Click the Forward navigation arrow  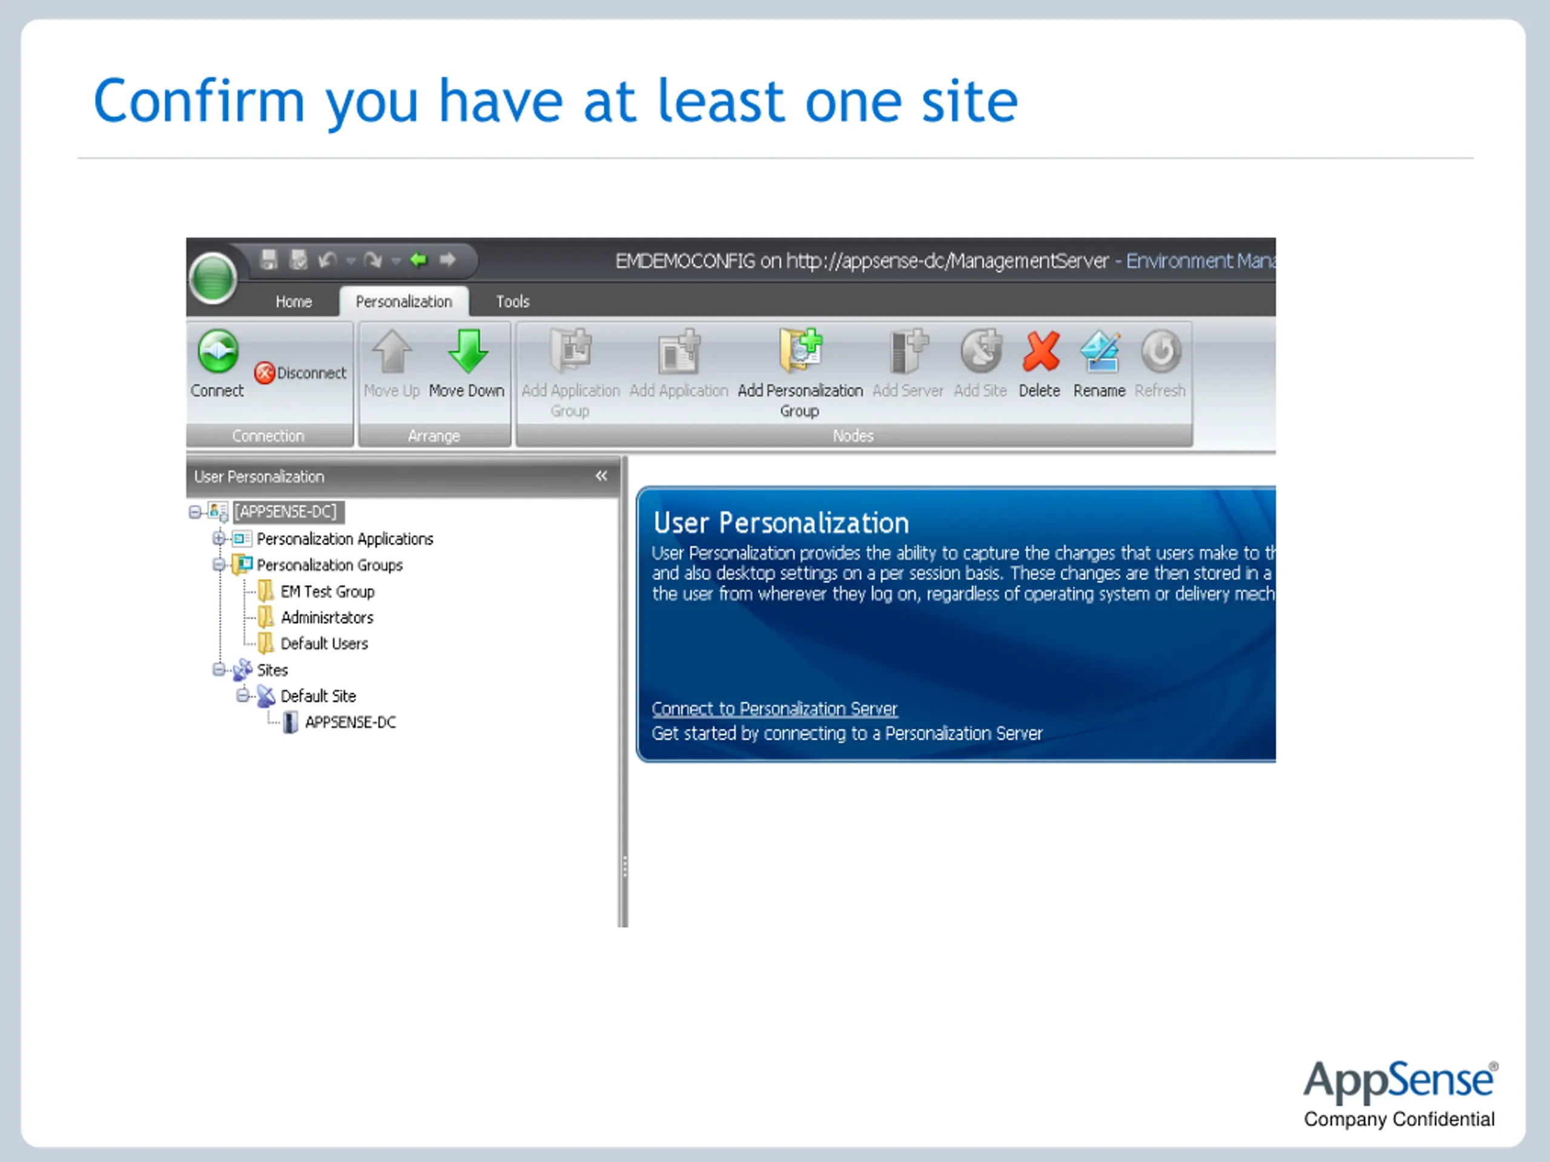pyautogui.click(x=448, y=260)
